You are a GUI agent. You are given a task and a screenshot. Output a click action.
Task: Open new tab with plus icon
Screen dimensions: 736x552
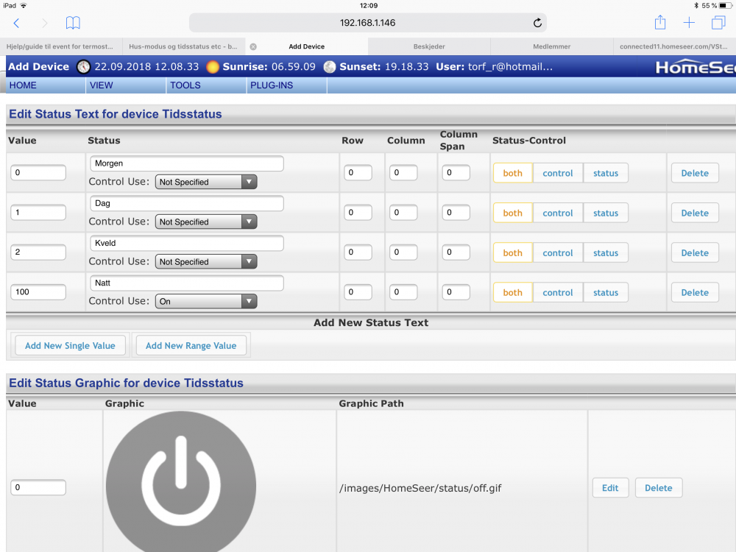pyautogui.click(x=689, y=23)
